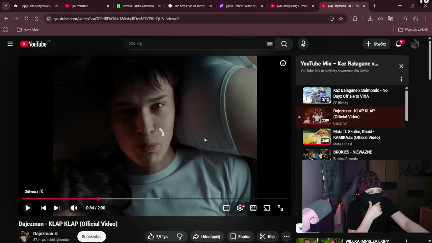Open browser downloads icon
Image resolution: width=432 pixels, height=243 pixels.
(x=370, y=19)
